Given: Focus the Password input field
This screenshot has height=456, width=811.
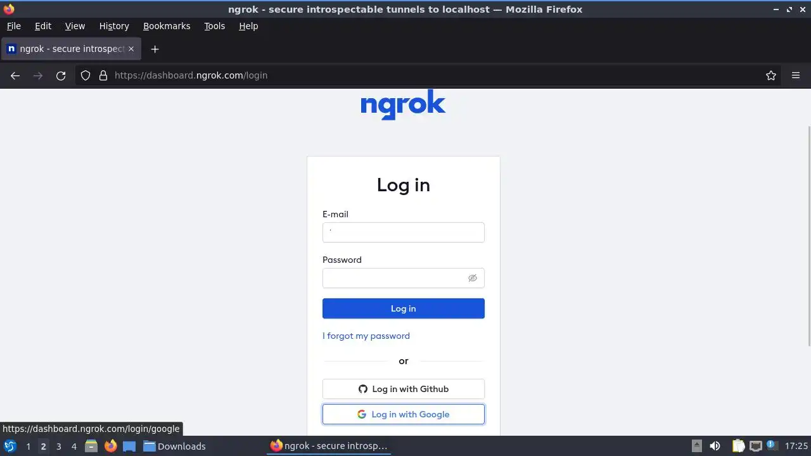Looking at the screenshot, I should click(x=404, y=278).
